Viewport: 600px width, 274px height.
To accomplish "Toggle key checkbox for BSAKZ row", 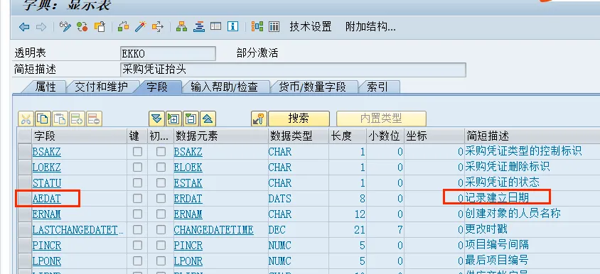I will click(137, 151).
